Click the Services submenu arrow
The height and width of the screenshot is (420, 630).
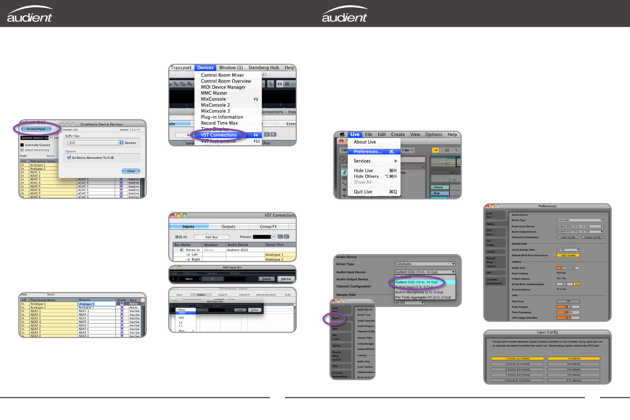(396, 161)
